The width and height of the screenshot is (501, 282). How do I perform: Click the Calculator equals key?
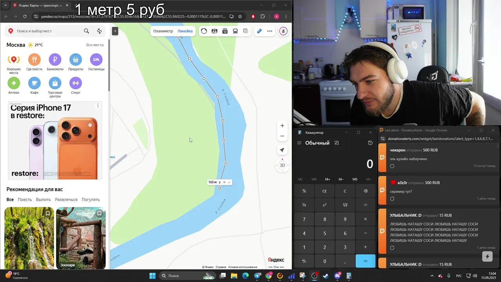[365, 261]
